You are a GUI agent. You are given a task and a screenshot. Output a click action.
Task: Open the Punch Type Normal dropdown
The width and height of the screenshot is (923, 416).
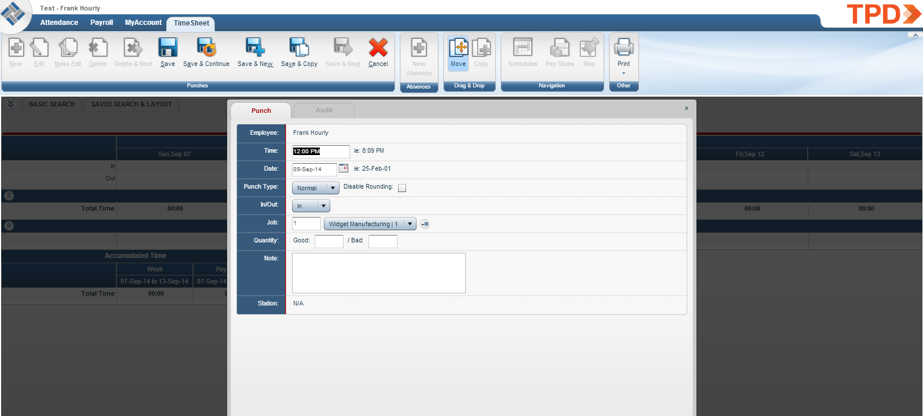tap(316, 188)
